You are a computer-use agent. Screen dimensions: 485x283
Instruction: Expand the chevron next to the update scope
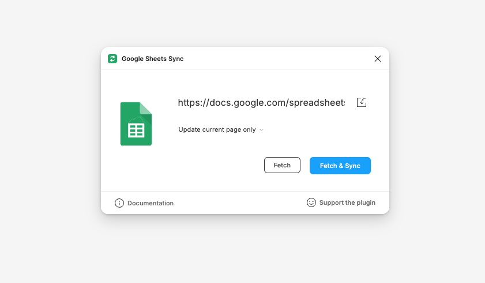pyautogui.click(x=261, y=130)
